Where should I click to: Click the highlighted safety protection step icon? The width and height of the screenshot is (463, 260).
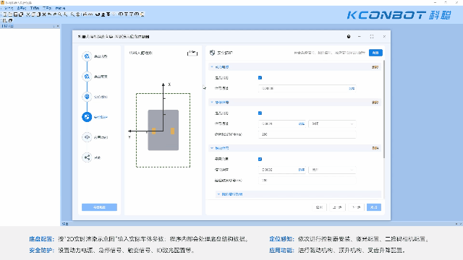[87, 117]
